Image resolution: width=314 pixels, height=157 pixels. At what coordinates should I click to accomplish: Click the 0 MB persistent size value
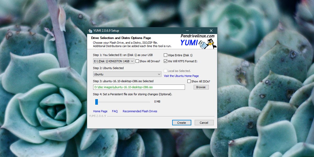tap(157, 102)
